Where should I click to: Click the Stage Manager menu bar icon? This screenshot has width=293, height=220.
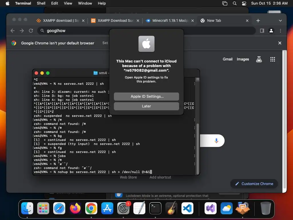(x=225, y=3)
